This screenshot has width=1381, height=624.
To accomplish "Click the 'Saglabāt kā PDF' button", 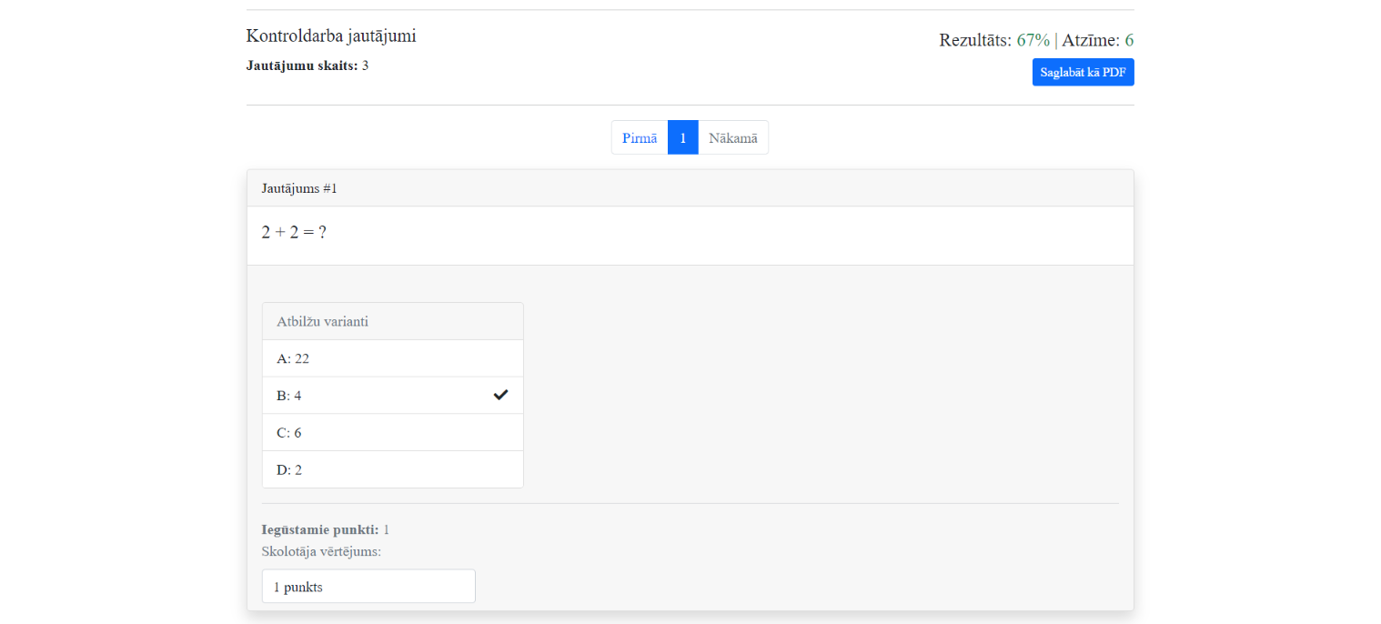I will tap(1083, 72).
